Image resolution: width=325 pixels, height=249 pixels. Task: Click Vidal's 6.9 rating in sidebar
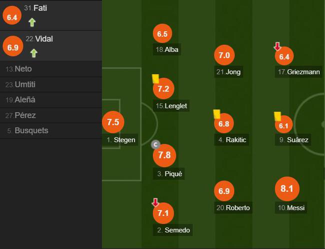pyautogui.click(x=13, y=46)
